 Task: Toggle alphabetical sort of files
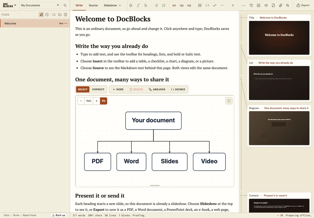point(41,15)
